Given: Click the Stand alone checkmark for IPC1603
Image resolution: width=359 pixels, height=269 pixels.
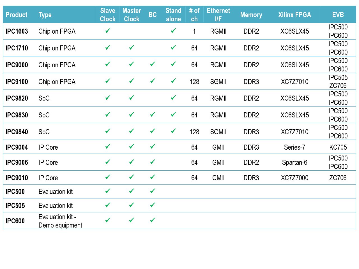Looking at the screenshot, I should (173, 31).
